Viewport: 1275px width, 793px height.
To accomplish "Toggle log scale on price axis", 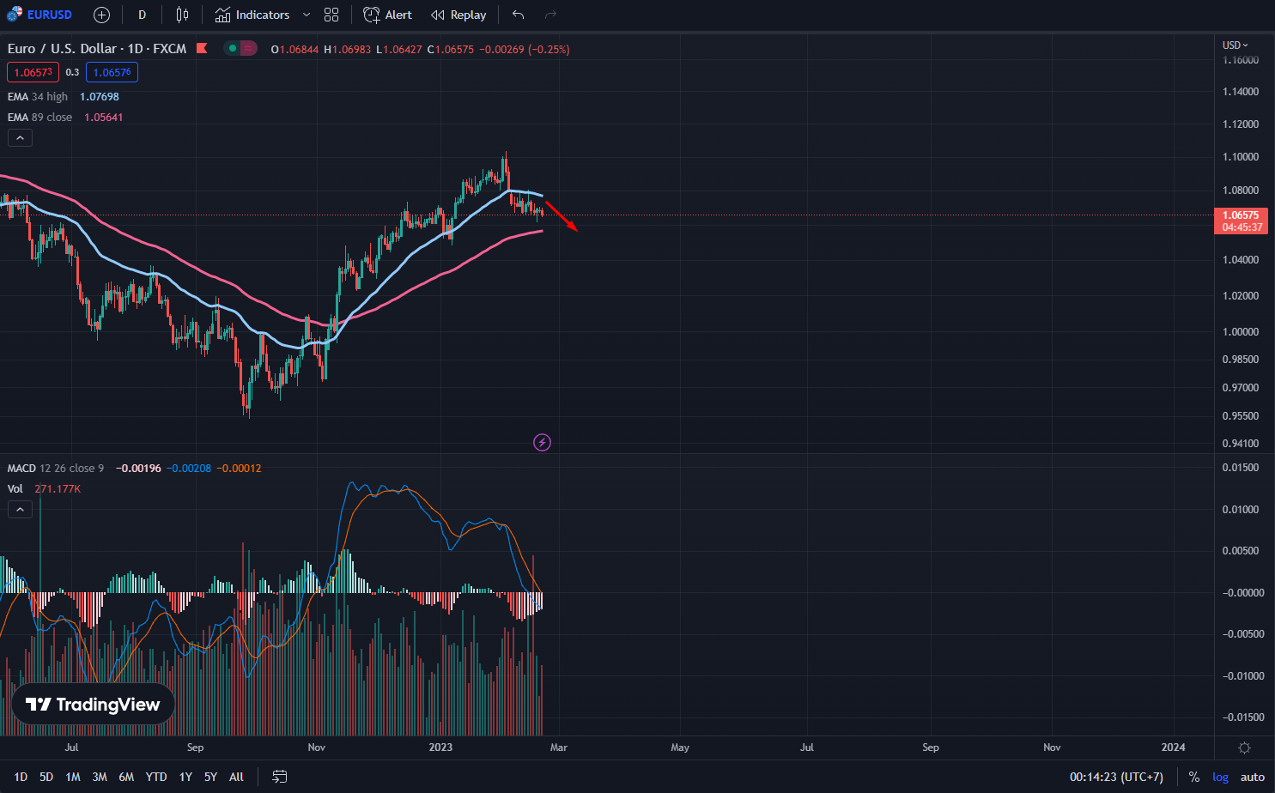I will [x=1220, y=777].
